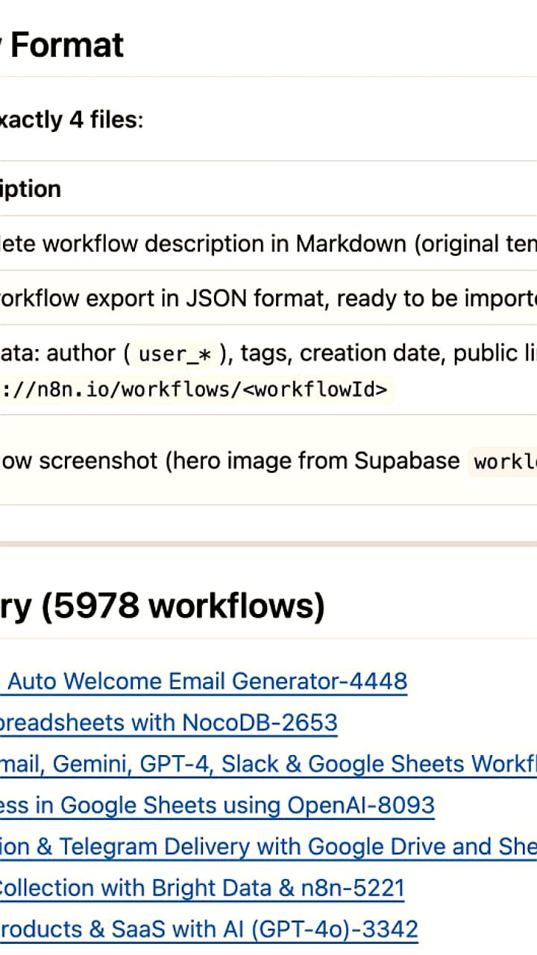Click the Gemini, GPT-4, Slack & Google Sheets link
Screen dimensions: 537x955
click(268, 764)
